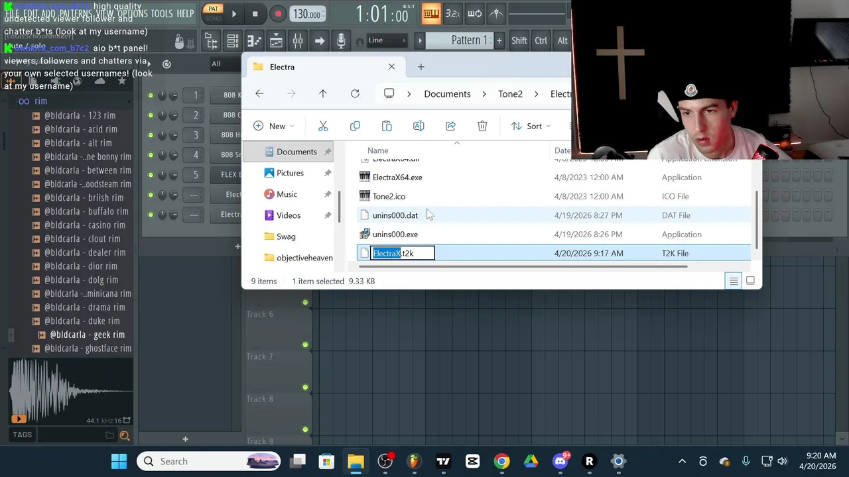The width and height of the screenshot is (849, 477).
Task: Click the Paste icon in Explorer toolbar
Action: (x=387, y=126)
